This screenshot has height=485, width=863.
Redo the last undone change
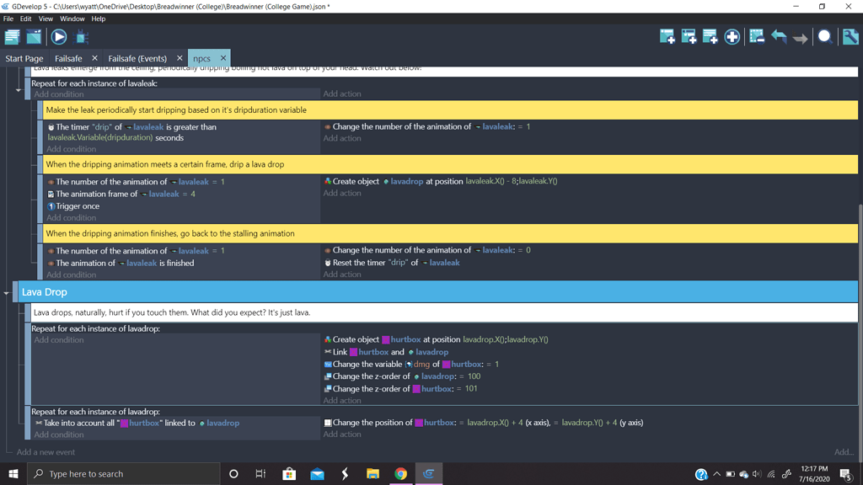click(801, 36)
